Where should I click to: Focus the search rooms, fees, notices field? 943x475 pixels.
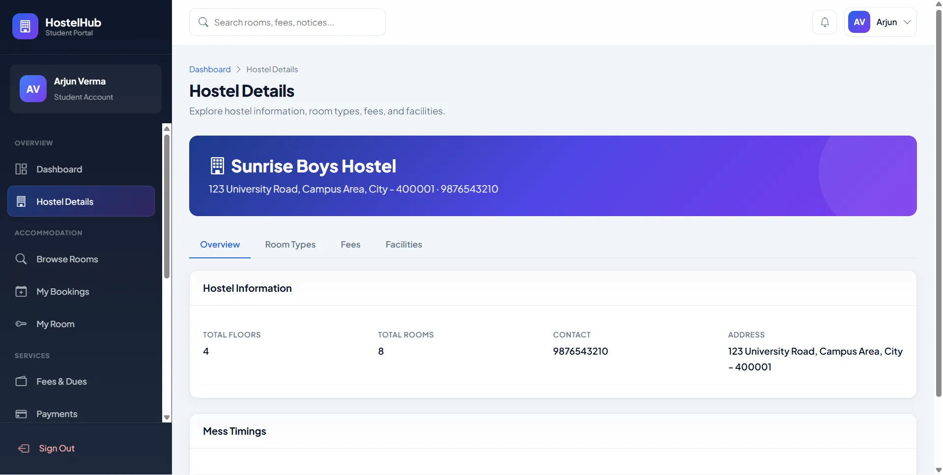tap(287, 22)
